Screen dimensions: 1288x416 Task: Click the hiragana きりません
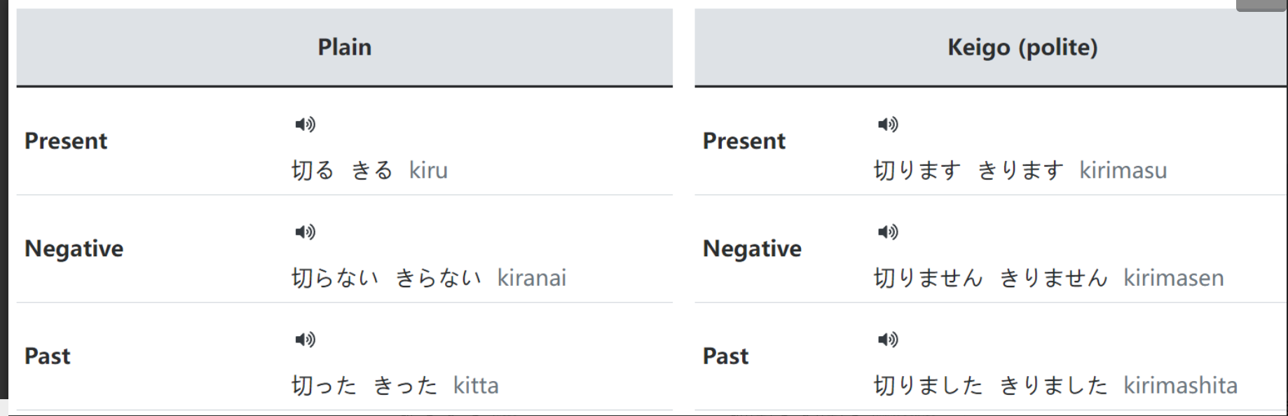click(x=1053, y=278)
